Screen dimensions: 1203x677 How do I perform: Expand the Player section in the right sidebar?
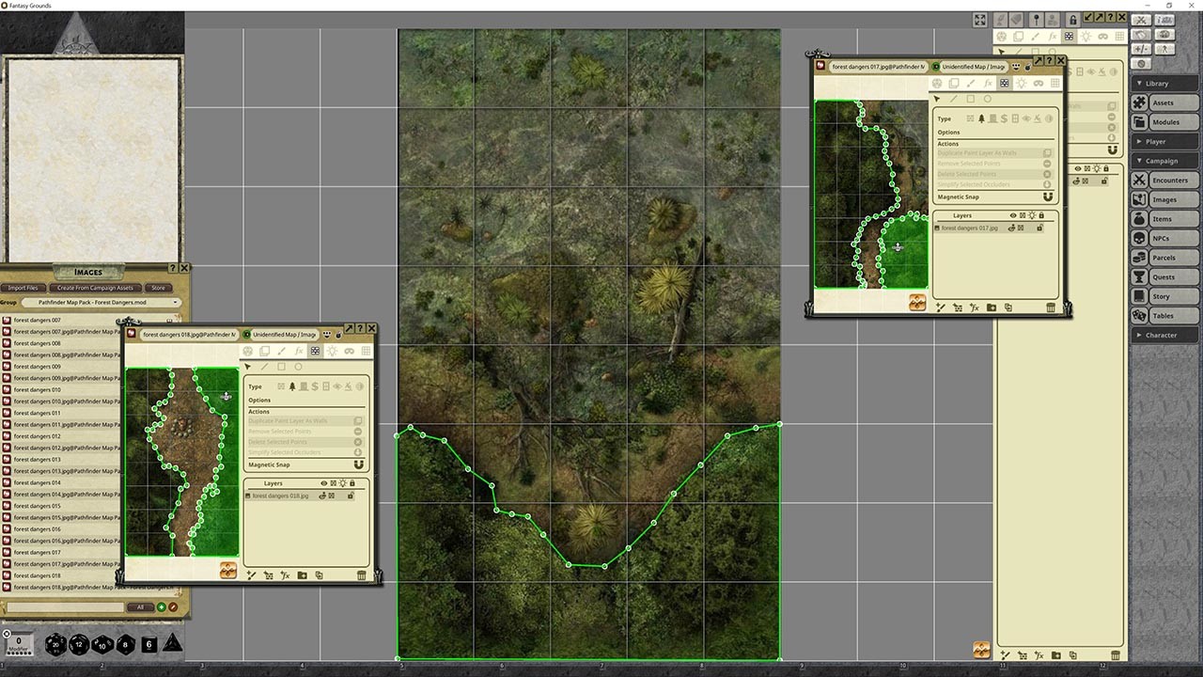(x=1164, y=141)
